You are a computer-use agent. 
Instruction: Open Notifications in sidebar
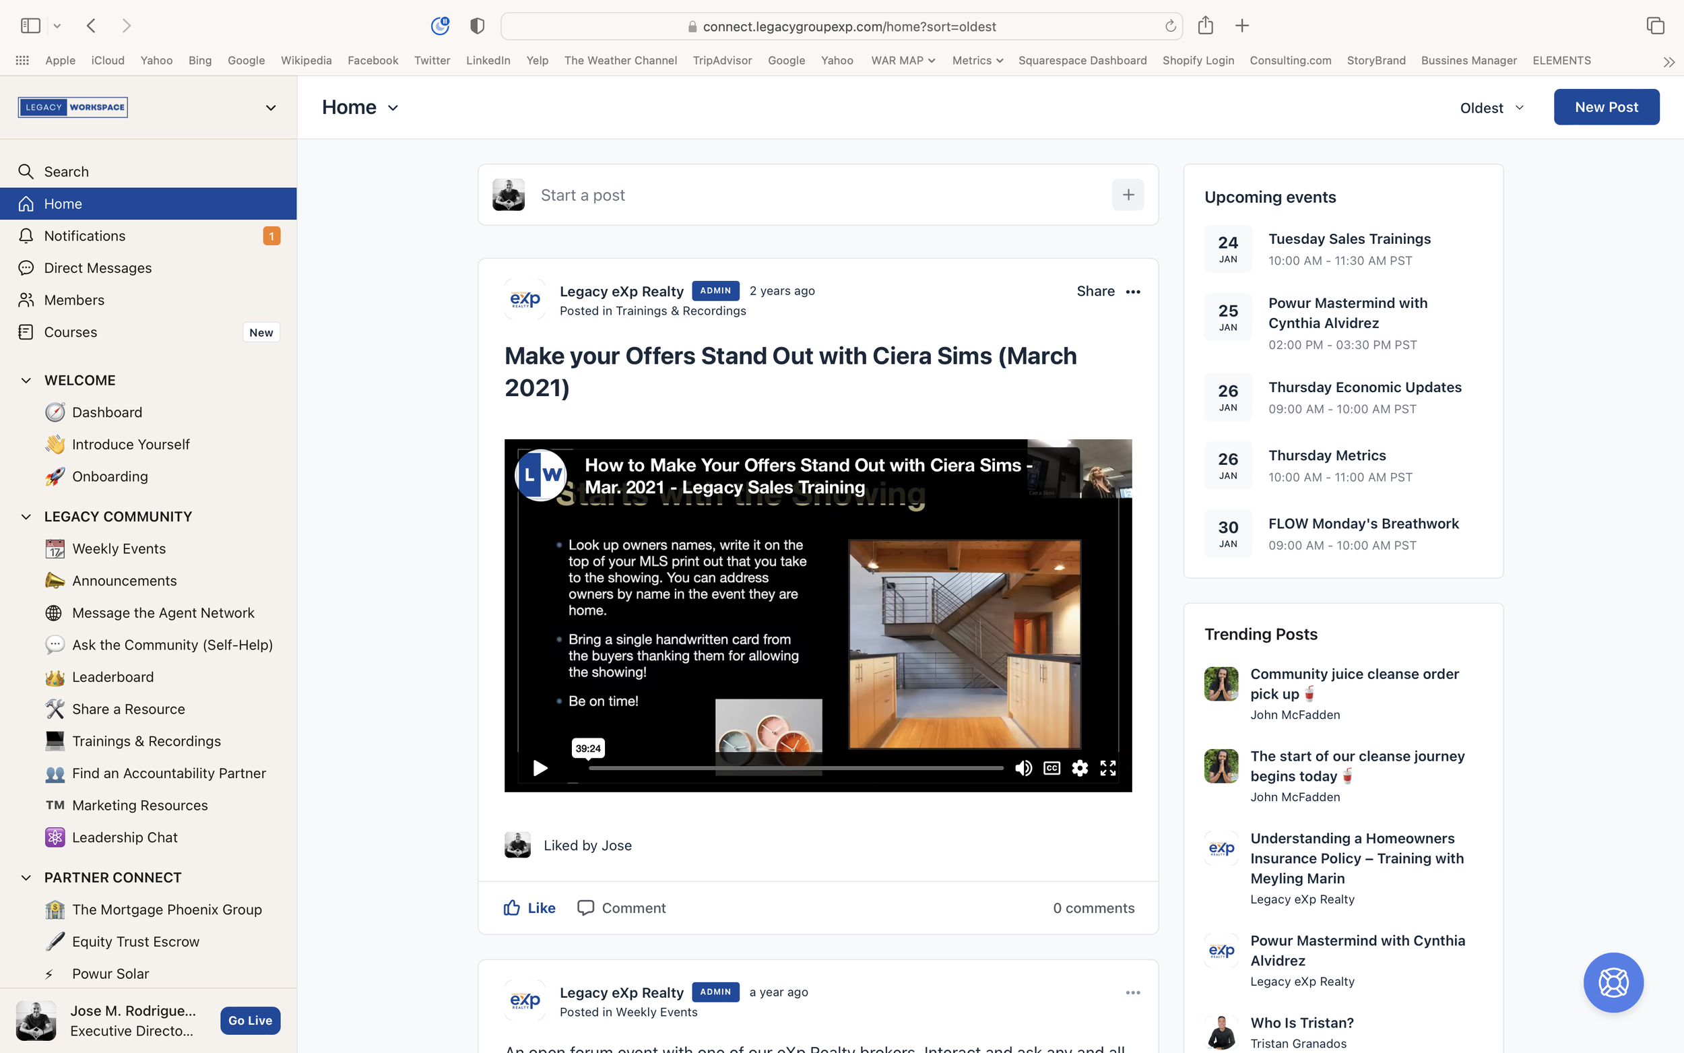[x=84, y=235]
